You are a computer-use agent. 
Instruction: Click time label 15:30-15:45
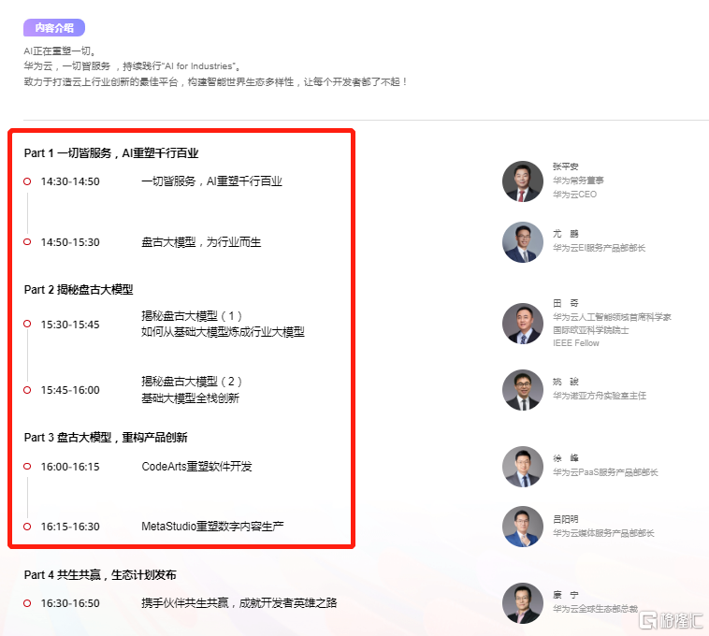point(70,325)
